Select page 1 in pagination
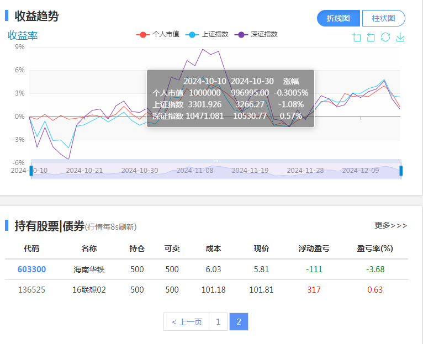 [x=218, y=322]
